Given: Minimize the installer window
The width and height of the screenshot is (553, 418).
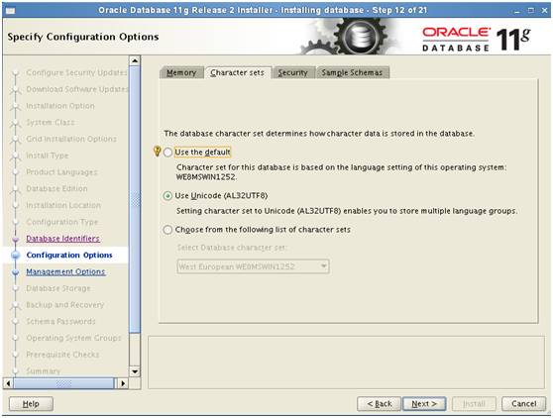Looking at the screenshot, I should 517,11.
